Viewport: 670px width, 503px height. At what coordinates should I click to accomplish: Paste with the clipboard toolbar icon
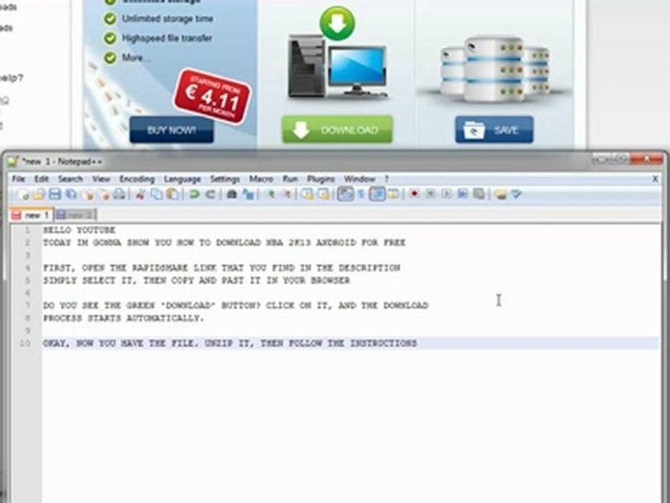[x=172, y=195]
